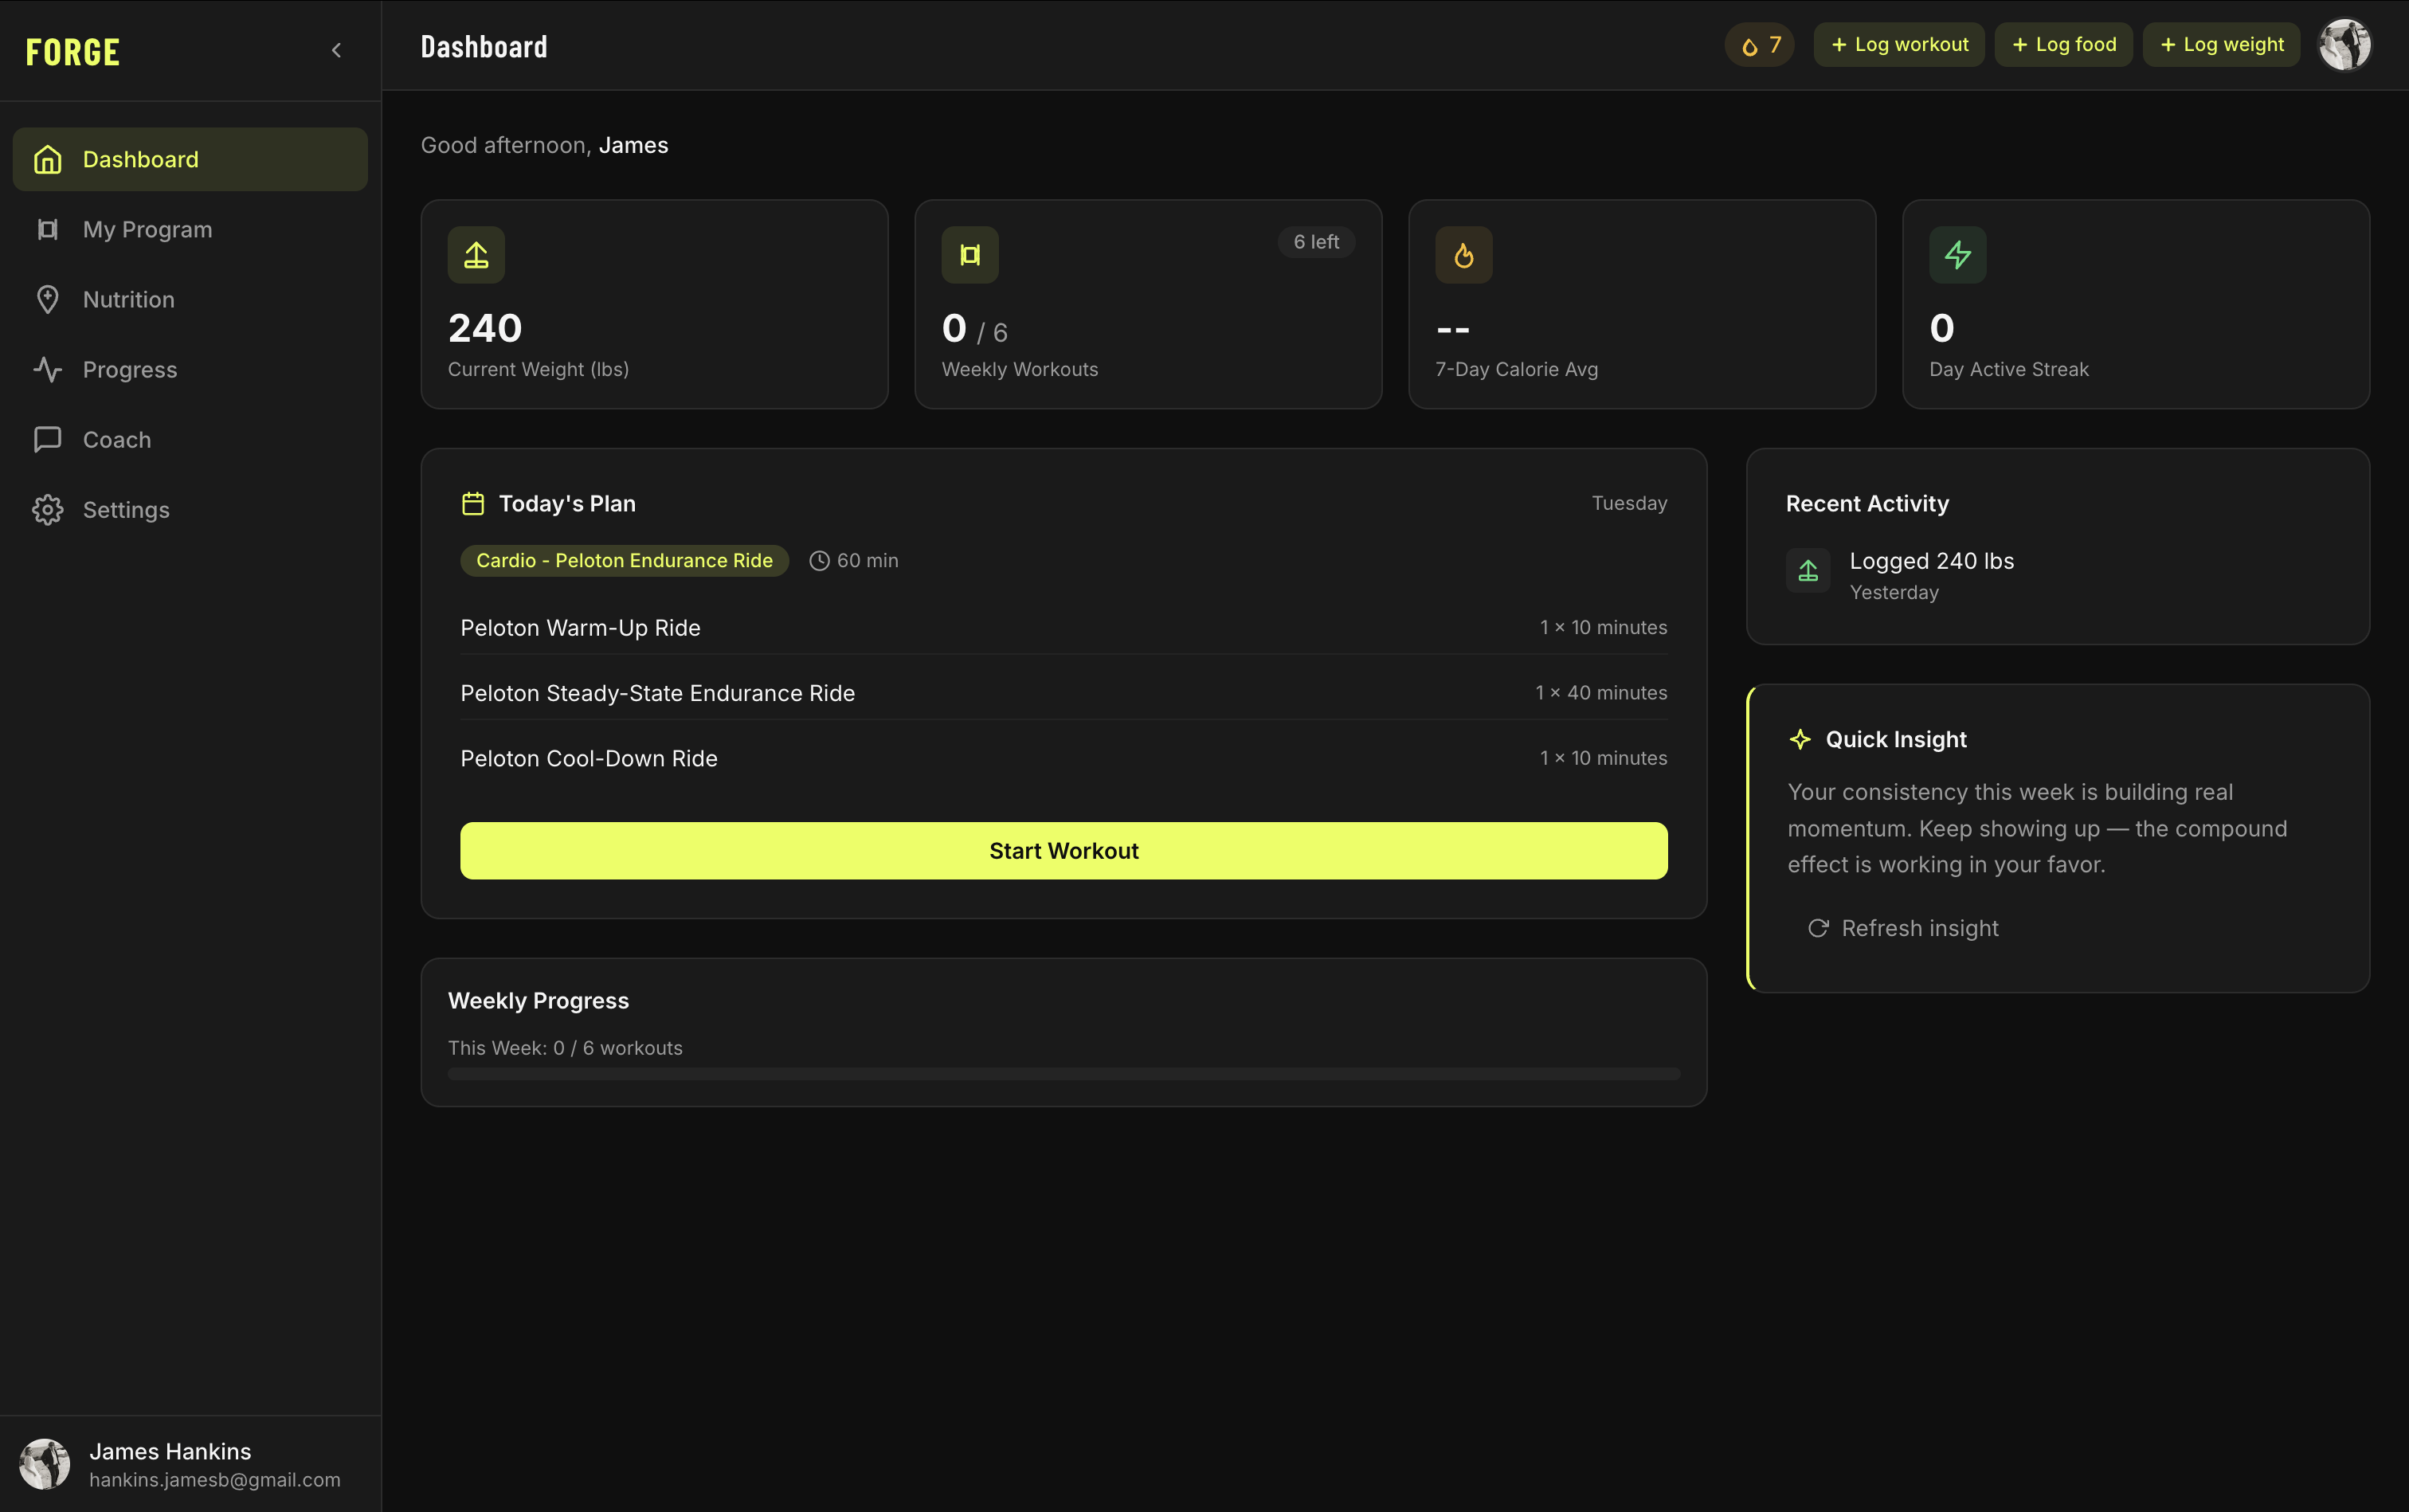Screen dimensions: 2409x1512
Task: Click the Quick Insight sparkle icon
Action: [x=1800, y=739]
